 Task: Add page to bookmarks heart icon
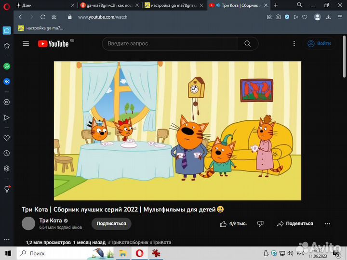click(x=305, y=17)
